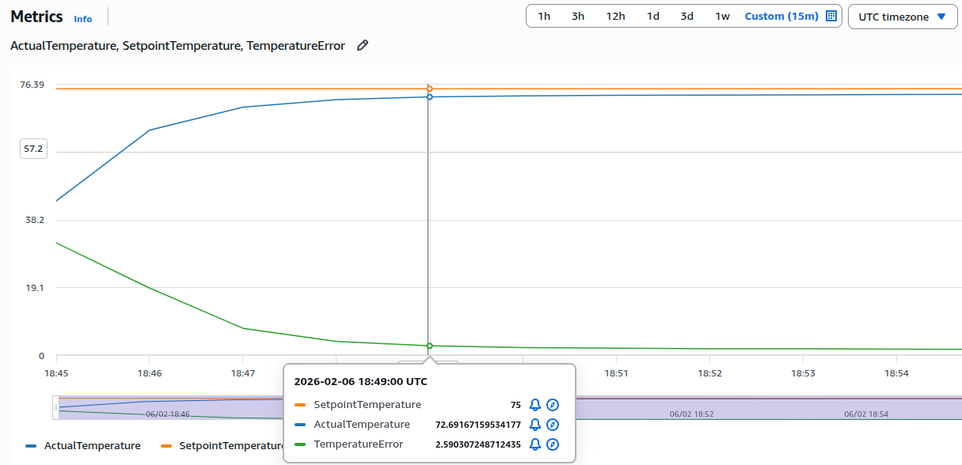Select the 3d time range button
This screenshot has width=962, height=465.
(686, 15)
